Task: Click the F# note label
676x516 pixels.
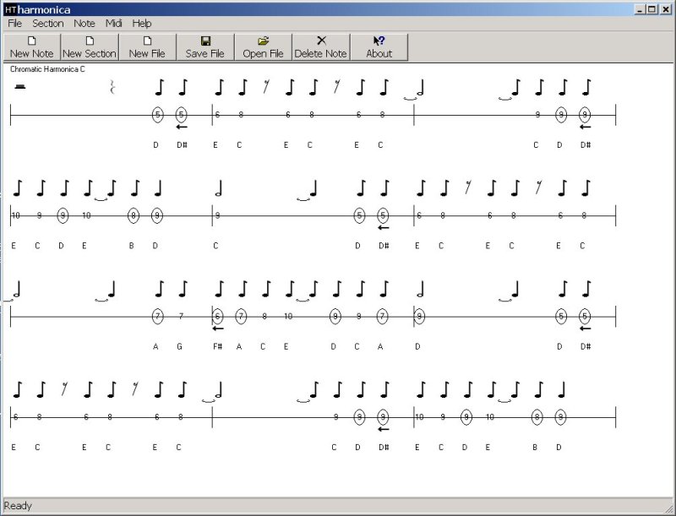Action: coord(218,346)
